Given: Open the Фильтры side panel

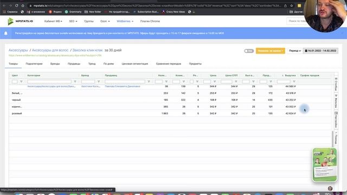Looking at the screenshot, I should tap(336, 101).
